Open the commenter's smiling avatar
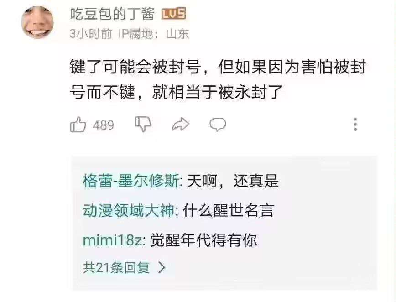This screenshot has width=396, height=302. (x=37, y=22)
